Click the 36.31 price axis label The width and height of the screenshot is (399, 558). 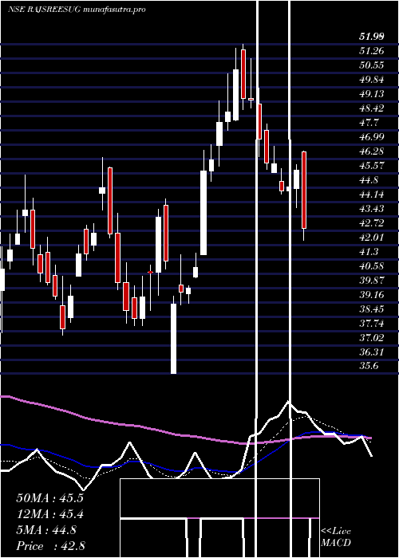pyautogui.click(x=372, y=352)
